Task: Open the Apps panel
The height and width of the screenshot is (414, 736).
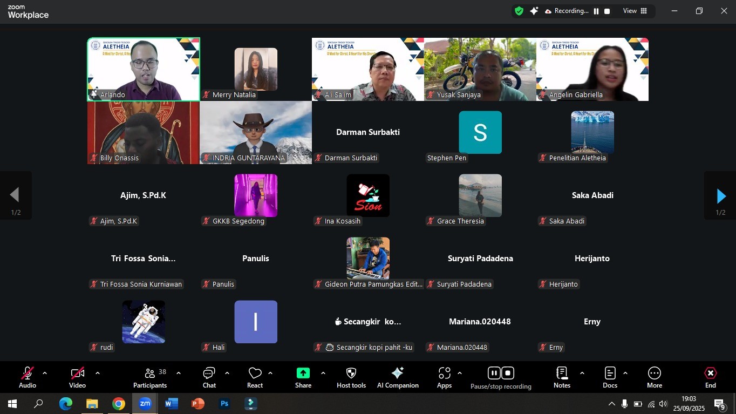Action: [x=444, y=377]
